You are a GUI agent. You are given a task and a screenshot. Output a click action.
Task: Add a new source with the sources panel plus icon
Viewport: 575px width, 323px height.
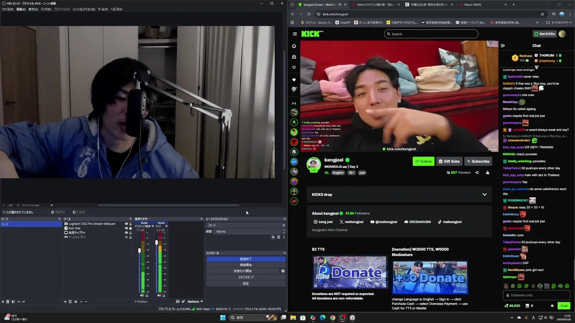tap(65, 301)
